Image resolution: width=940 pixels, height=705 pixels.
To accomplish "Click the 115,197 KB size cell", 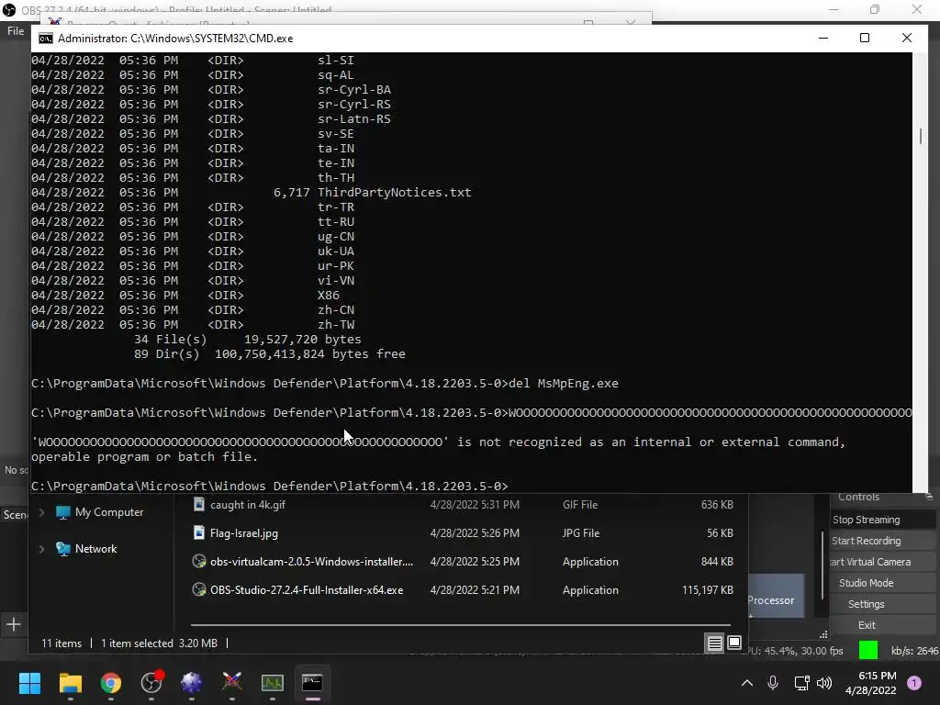I will pyautogui.click(x=708, y=590).
